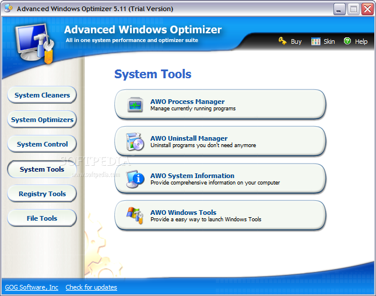Screen dimensions: 376x296
Task: Open the System Cleaners section
Action: 42,95
